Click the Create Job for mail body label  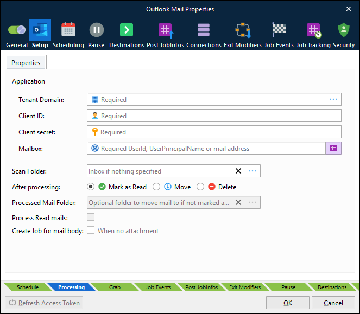(48, 230)
